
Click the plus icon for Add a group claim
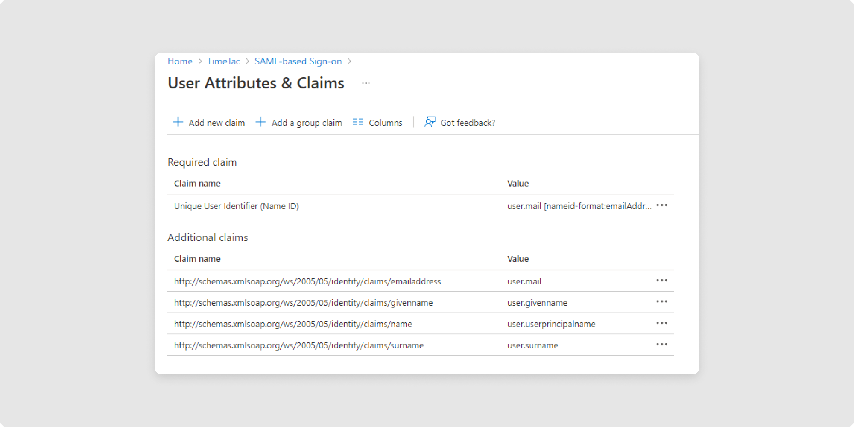tap(260, 122)
